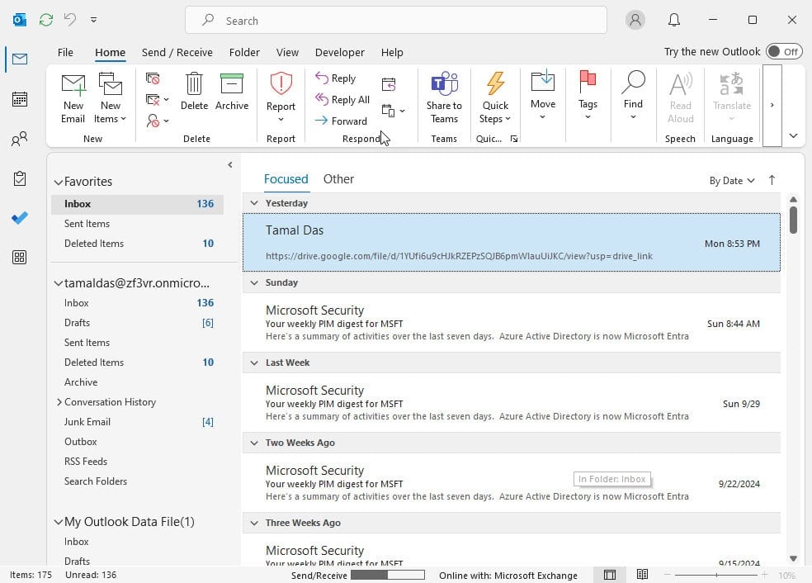Open the Send / Receive ribbon tab
The image size is (812, 583).
(x=177, y=52)
